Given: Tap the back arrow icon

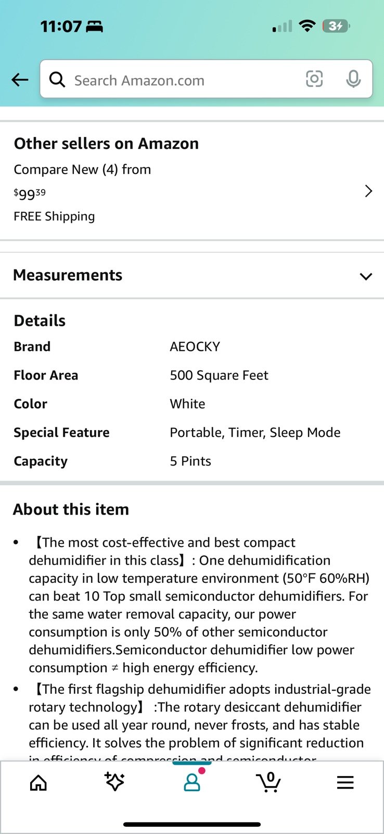Looking at the screenshot, I should pos(20,80).
